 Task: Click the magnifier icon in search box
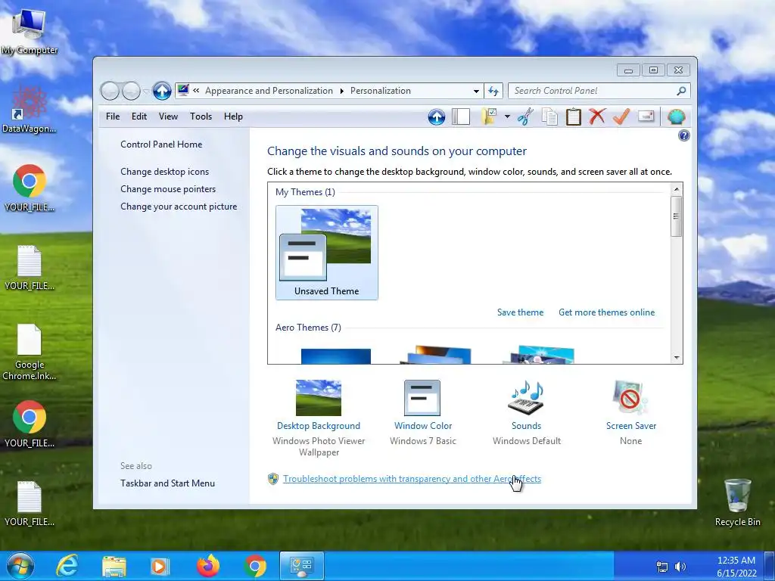(x=681, y=91)
